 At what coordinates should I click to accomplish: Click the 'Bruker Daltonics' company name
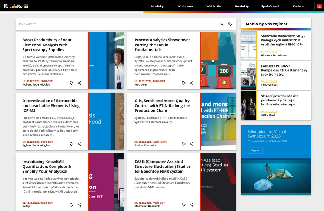[145, 145]
